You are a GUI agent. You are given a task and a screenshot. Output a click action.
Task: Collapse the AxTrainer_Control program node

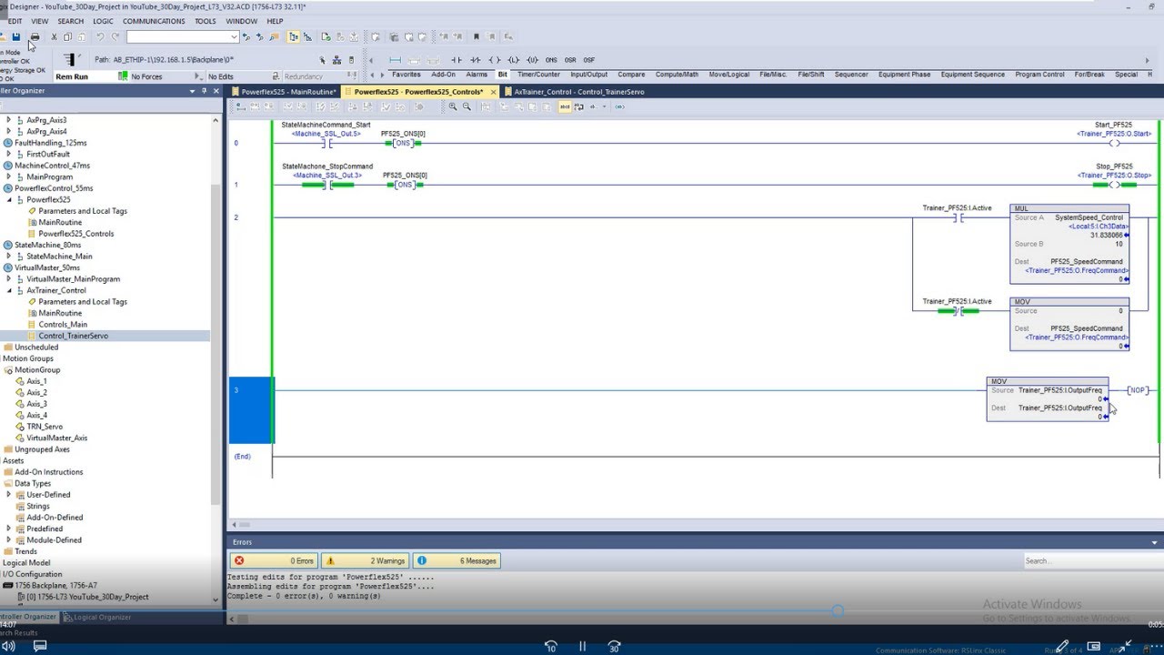point(9,290)
